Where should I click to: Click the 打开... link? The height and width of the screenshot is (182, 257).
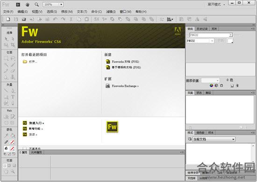coord(33,62)
